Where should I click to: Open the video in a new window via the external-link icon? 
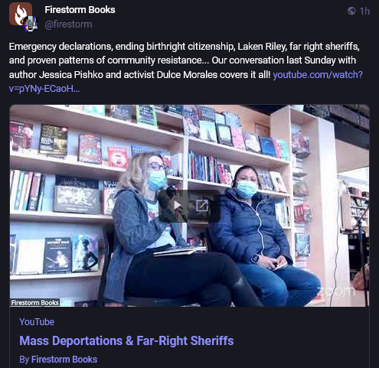tap(202, 205)
